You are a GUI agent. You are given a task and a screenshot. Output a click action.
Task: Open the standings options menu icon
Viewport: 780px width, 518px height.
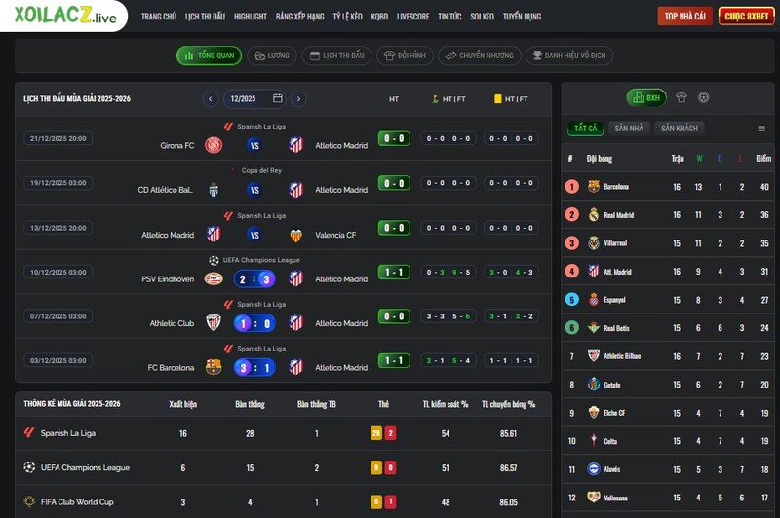click(x=761, y=128)
